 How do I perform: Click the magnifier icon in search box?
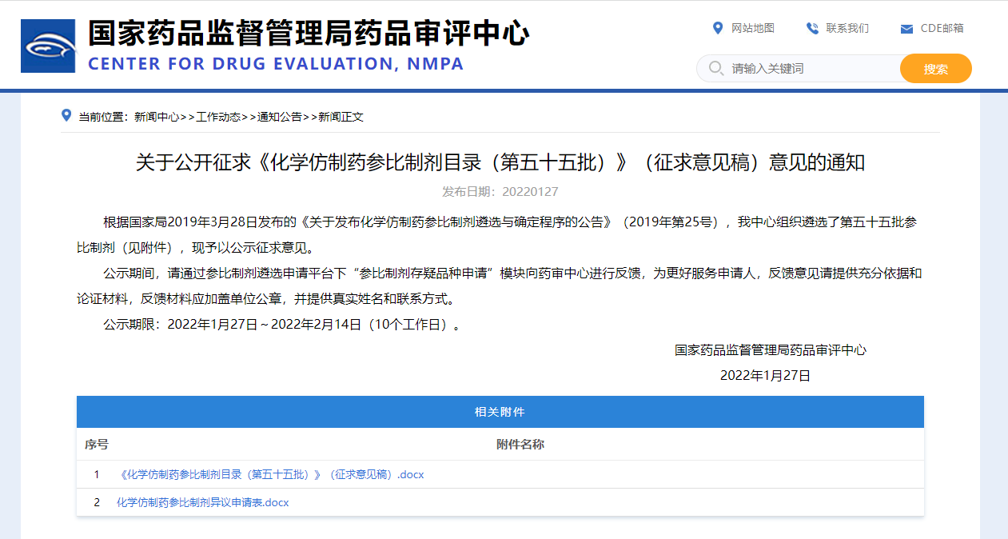point(716,68)
